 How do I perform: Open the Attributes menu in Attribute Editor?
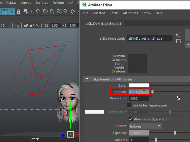point(130,13)
